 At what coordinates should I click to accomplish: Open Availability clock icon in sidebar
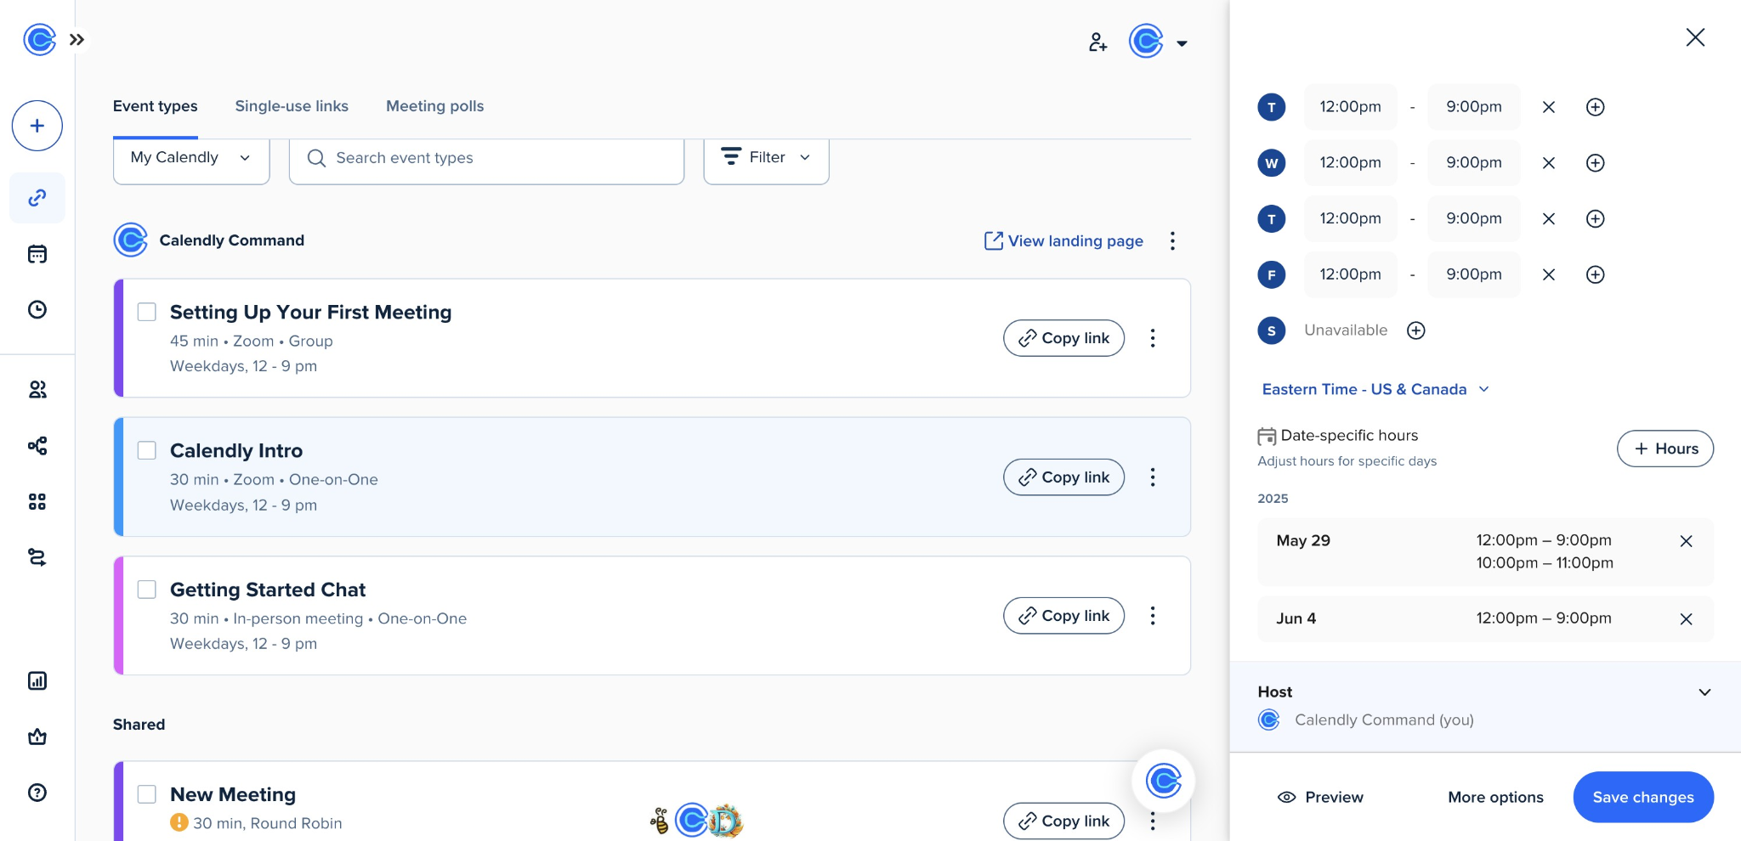point(37,309)
